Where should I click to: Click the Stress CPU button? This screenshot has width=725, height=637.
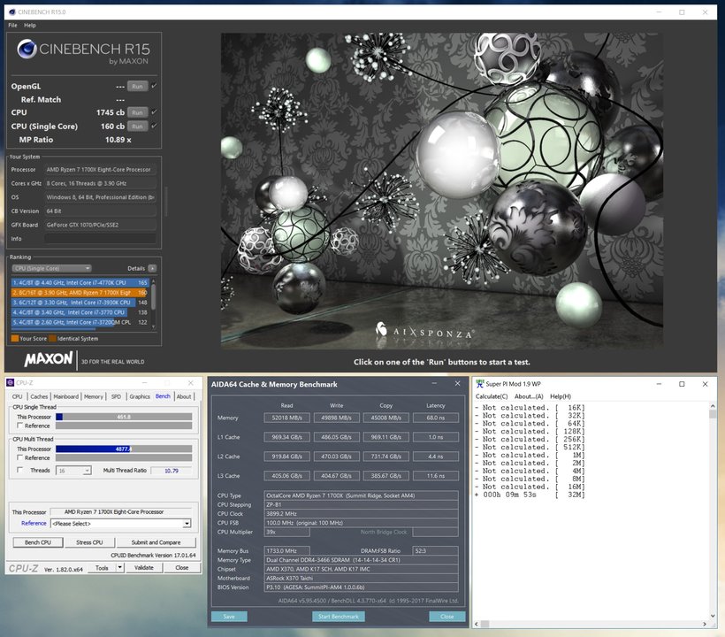tap(89, 542)
